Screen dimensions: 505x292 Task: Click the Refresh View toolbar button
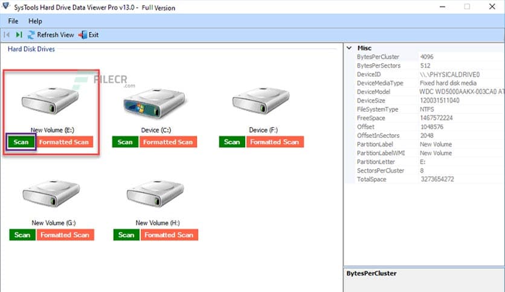coord(51,35)
